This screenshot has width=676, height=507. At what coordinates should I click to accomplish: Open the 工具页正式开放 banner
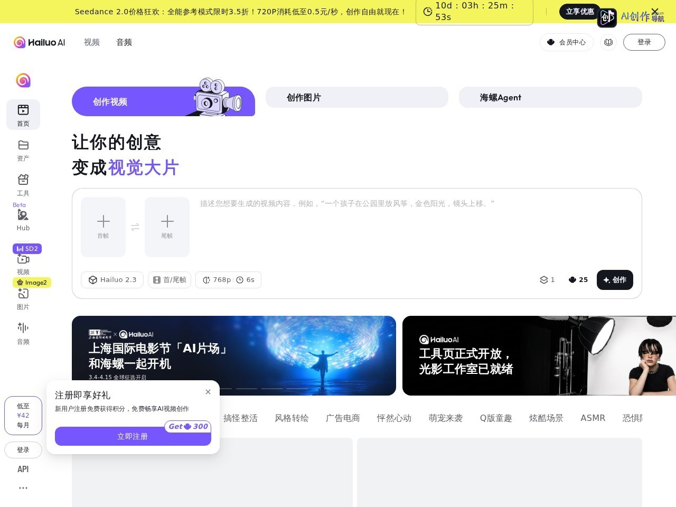pyautogui.click(x=539, y=355)
